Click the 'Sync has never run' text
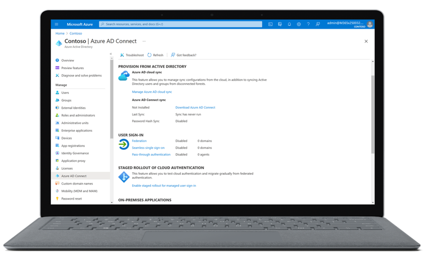This screenshot has height=258, width=423. pyautogui.click(x=188, y=114)
